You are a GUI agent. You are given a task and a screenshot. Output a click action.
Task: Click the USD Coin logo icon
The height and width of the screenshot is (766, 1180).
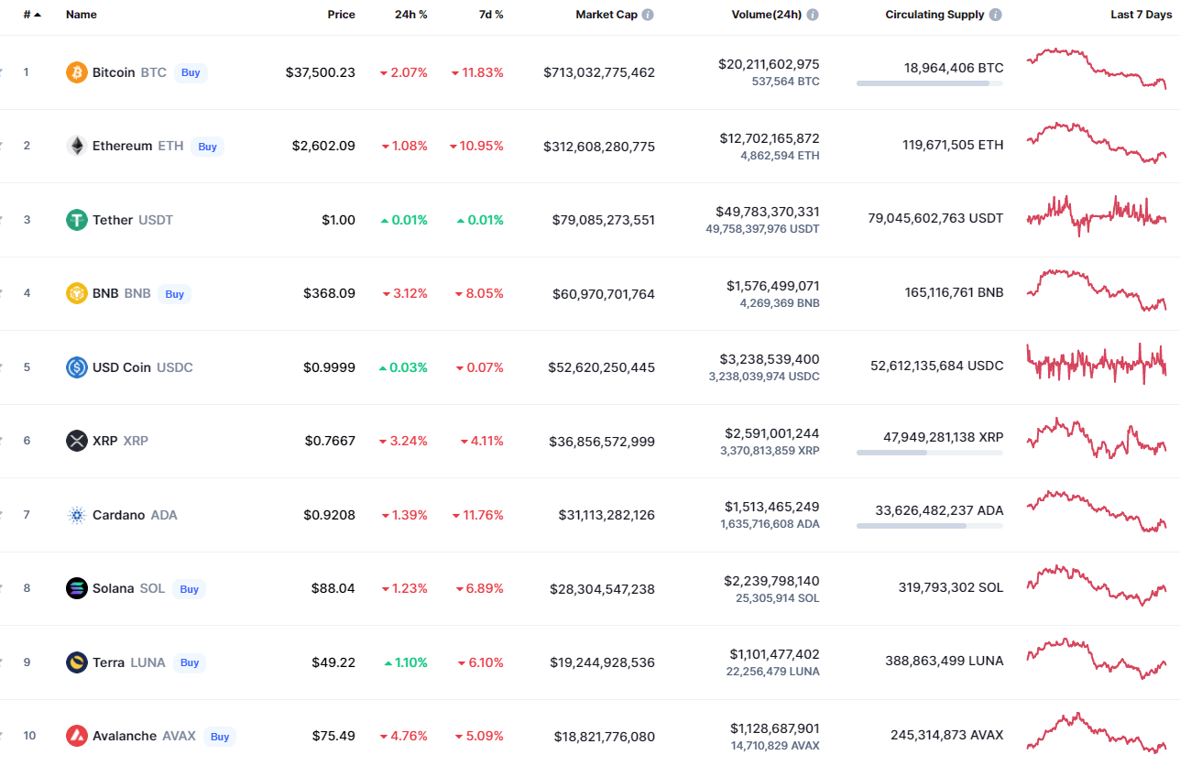point(77,367)
